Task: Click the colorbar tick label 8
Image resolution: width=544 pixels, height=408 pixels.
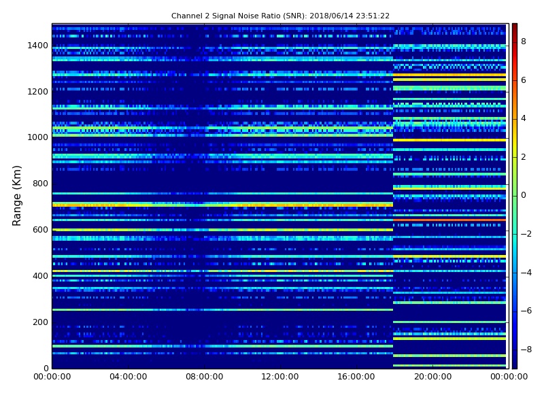Action: (524, 41)
